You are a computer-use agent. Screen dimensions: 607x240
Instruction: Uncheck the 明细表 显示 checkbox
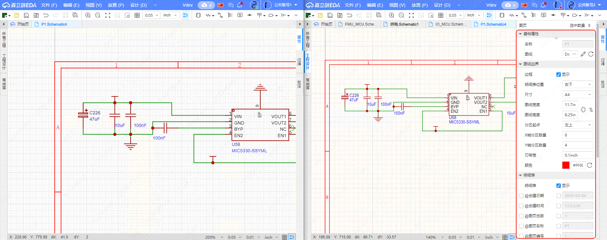click(559, 186)
